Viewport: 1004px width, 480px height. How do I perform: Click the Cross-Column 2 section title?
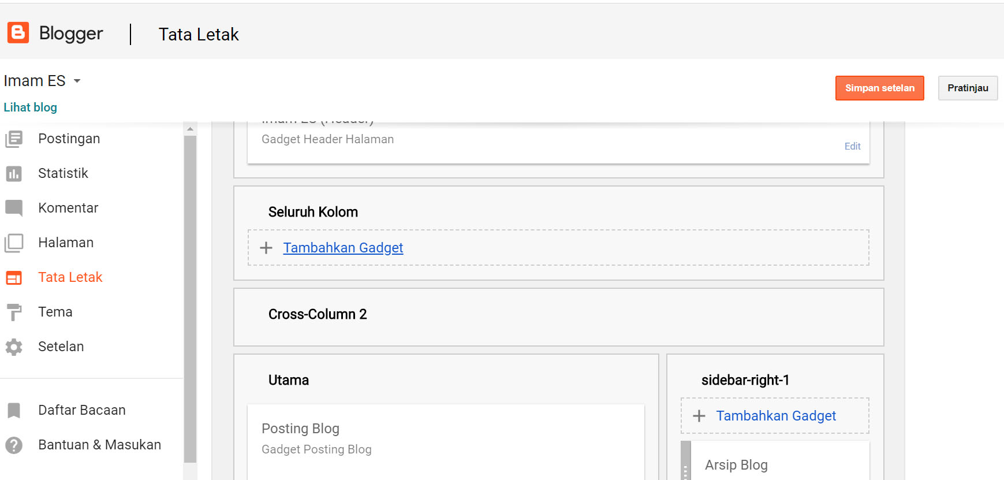[x=318, y=314]
